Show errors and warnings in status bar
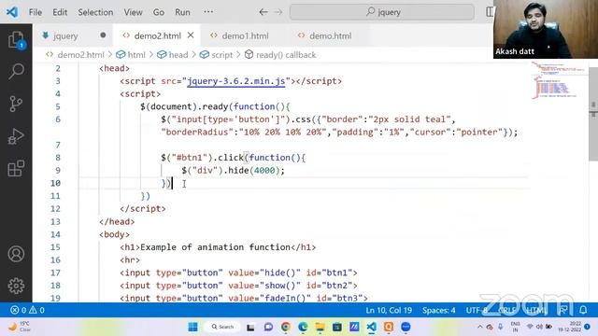This screenshot has height=336, width=598. (27, 310)
